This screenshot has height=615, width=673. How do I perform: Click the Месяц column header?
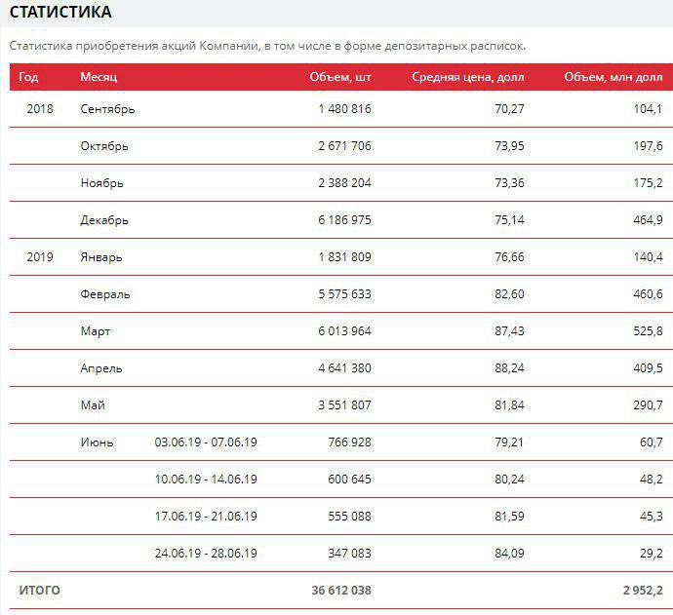pyautogui.click(x=99, y=77)
